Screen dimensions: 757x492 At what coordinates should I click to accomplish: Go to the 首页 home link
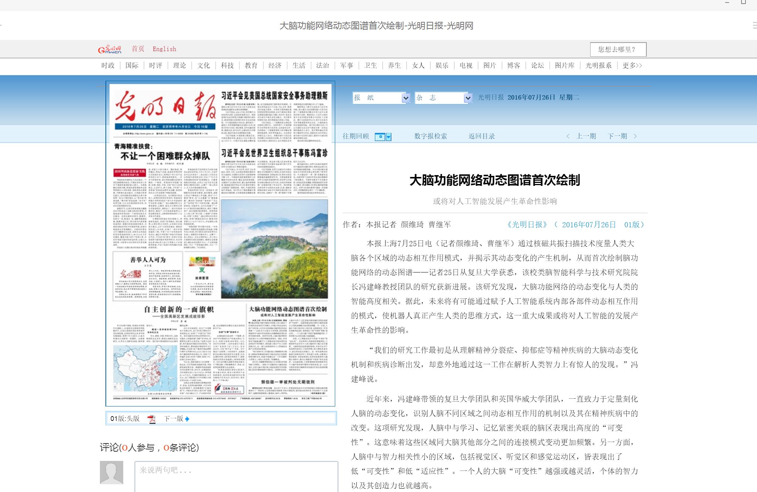tap(138, 49)
